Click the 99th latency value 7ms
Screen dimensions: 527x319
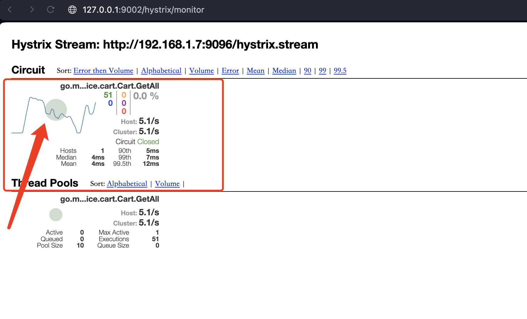153,157
